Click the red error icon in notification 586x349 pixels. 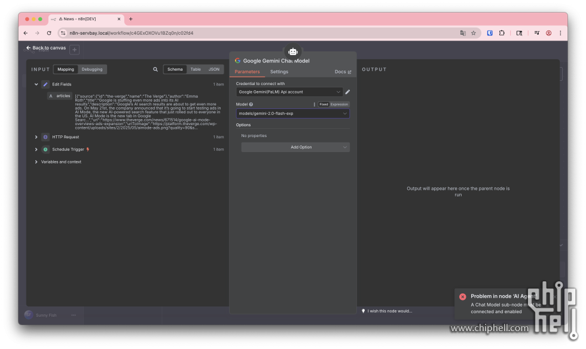(x=463, y=297)
